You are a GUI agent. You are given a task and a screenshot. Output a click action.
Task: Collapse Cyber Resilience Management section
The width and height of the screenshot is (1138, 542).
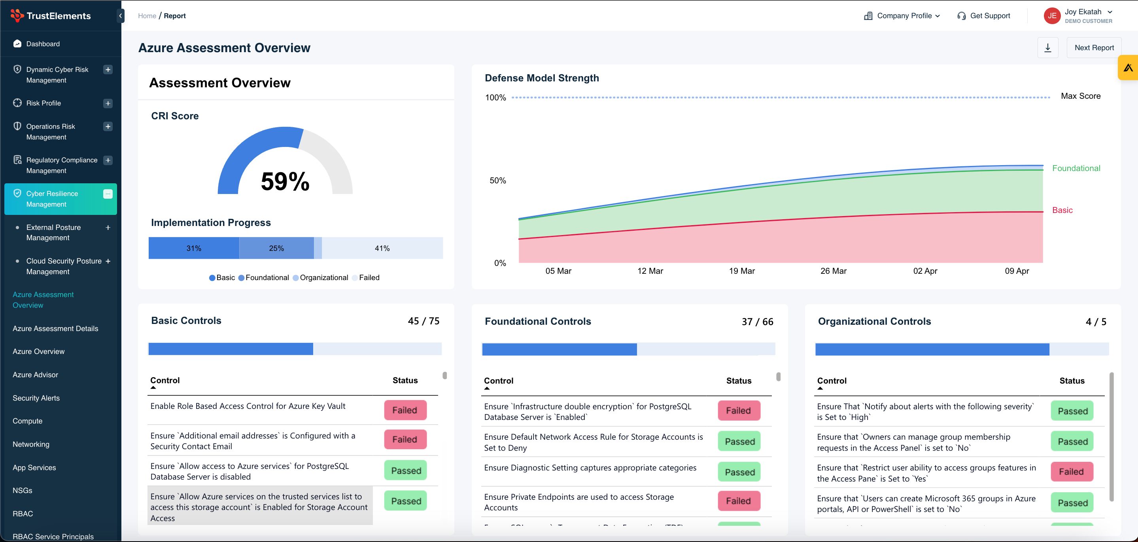pyautogui.click(x=108, y=194)
